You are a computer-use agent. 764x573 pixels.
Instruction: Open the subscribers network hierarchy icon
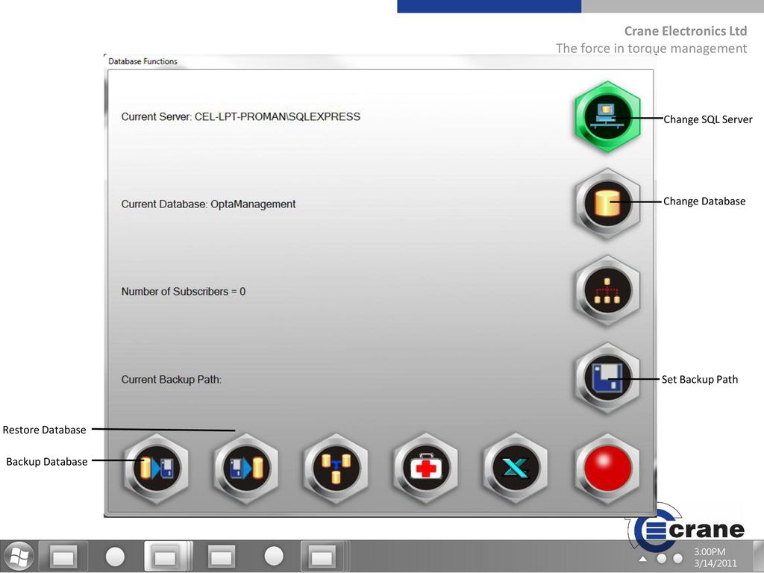pyautogui.click(x=607, y=291)
